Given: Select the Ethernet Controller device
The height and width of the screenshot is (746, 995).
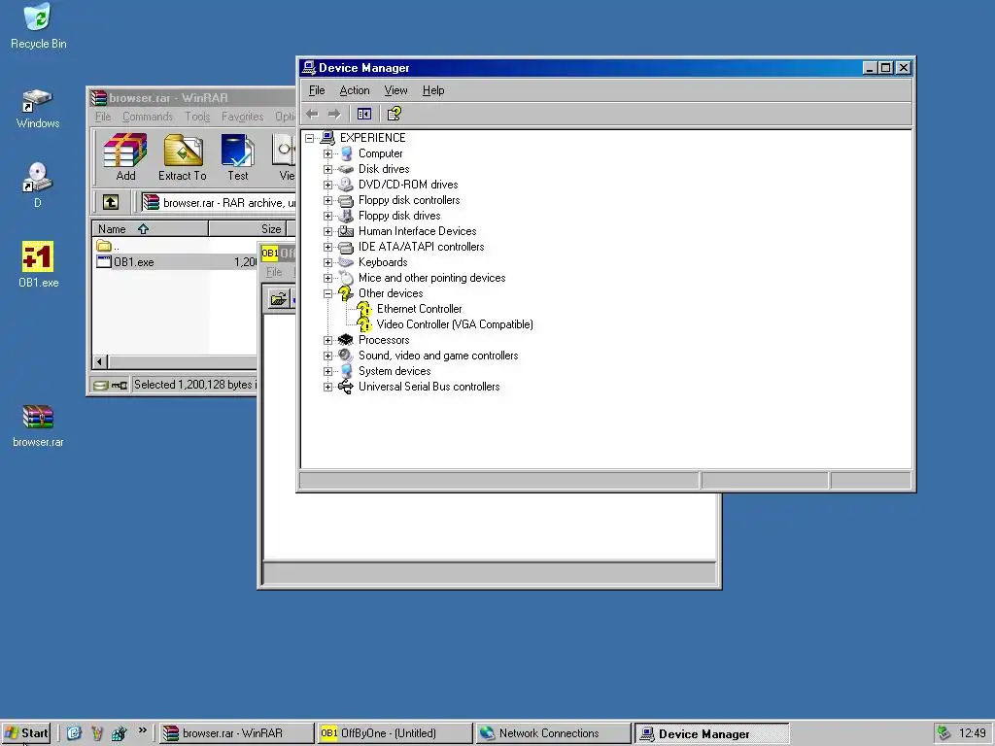Looking at the screenshot, I should 420,309.
